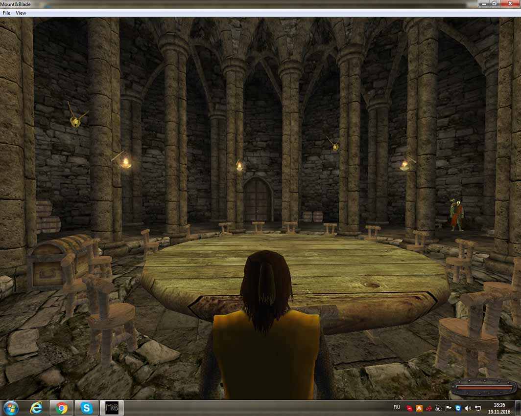Image resolution: width=521 pixels, height=416 pixels.
Task: Launch Internet Explorer from the taskbar
Action: point(37,408)
